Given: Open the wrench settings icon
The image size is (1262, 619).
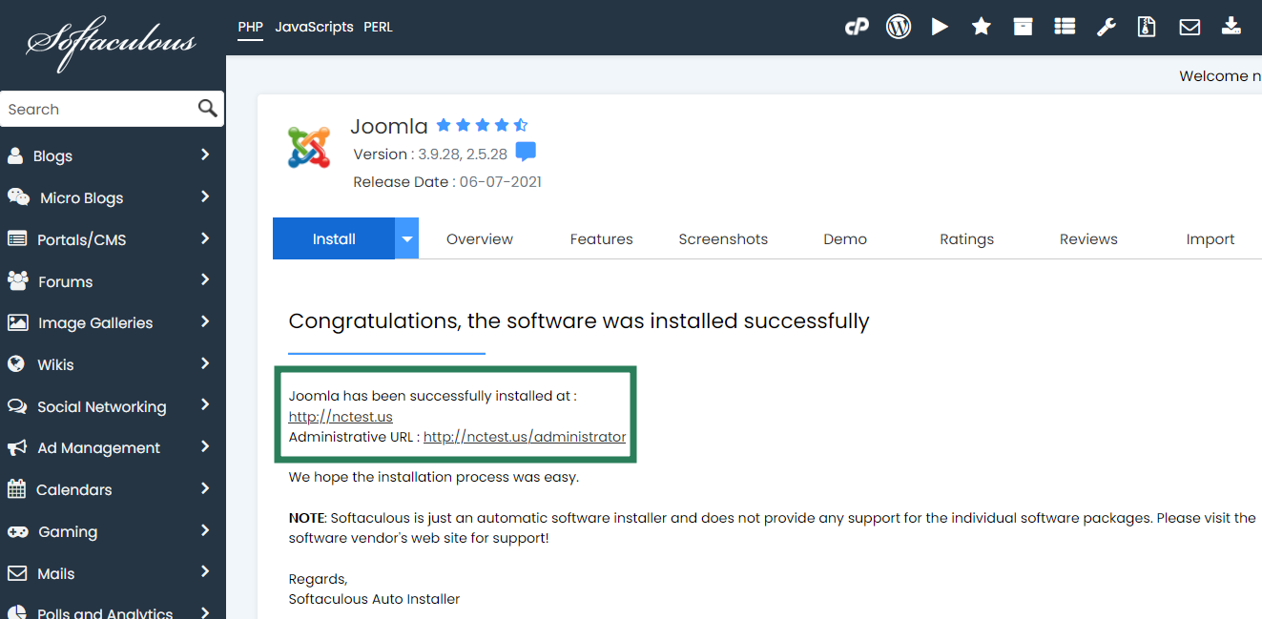Looking at the screenshot, I should [x=1106, y=27].
